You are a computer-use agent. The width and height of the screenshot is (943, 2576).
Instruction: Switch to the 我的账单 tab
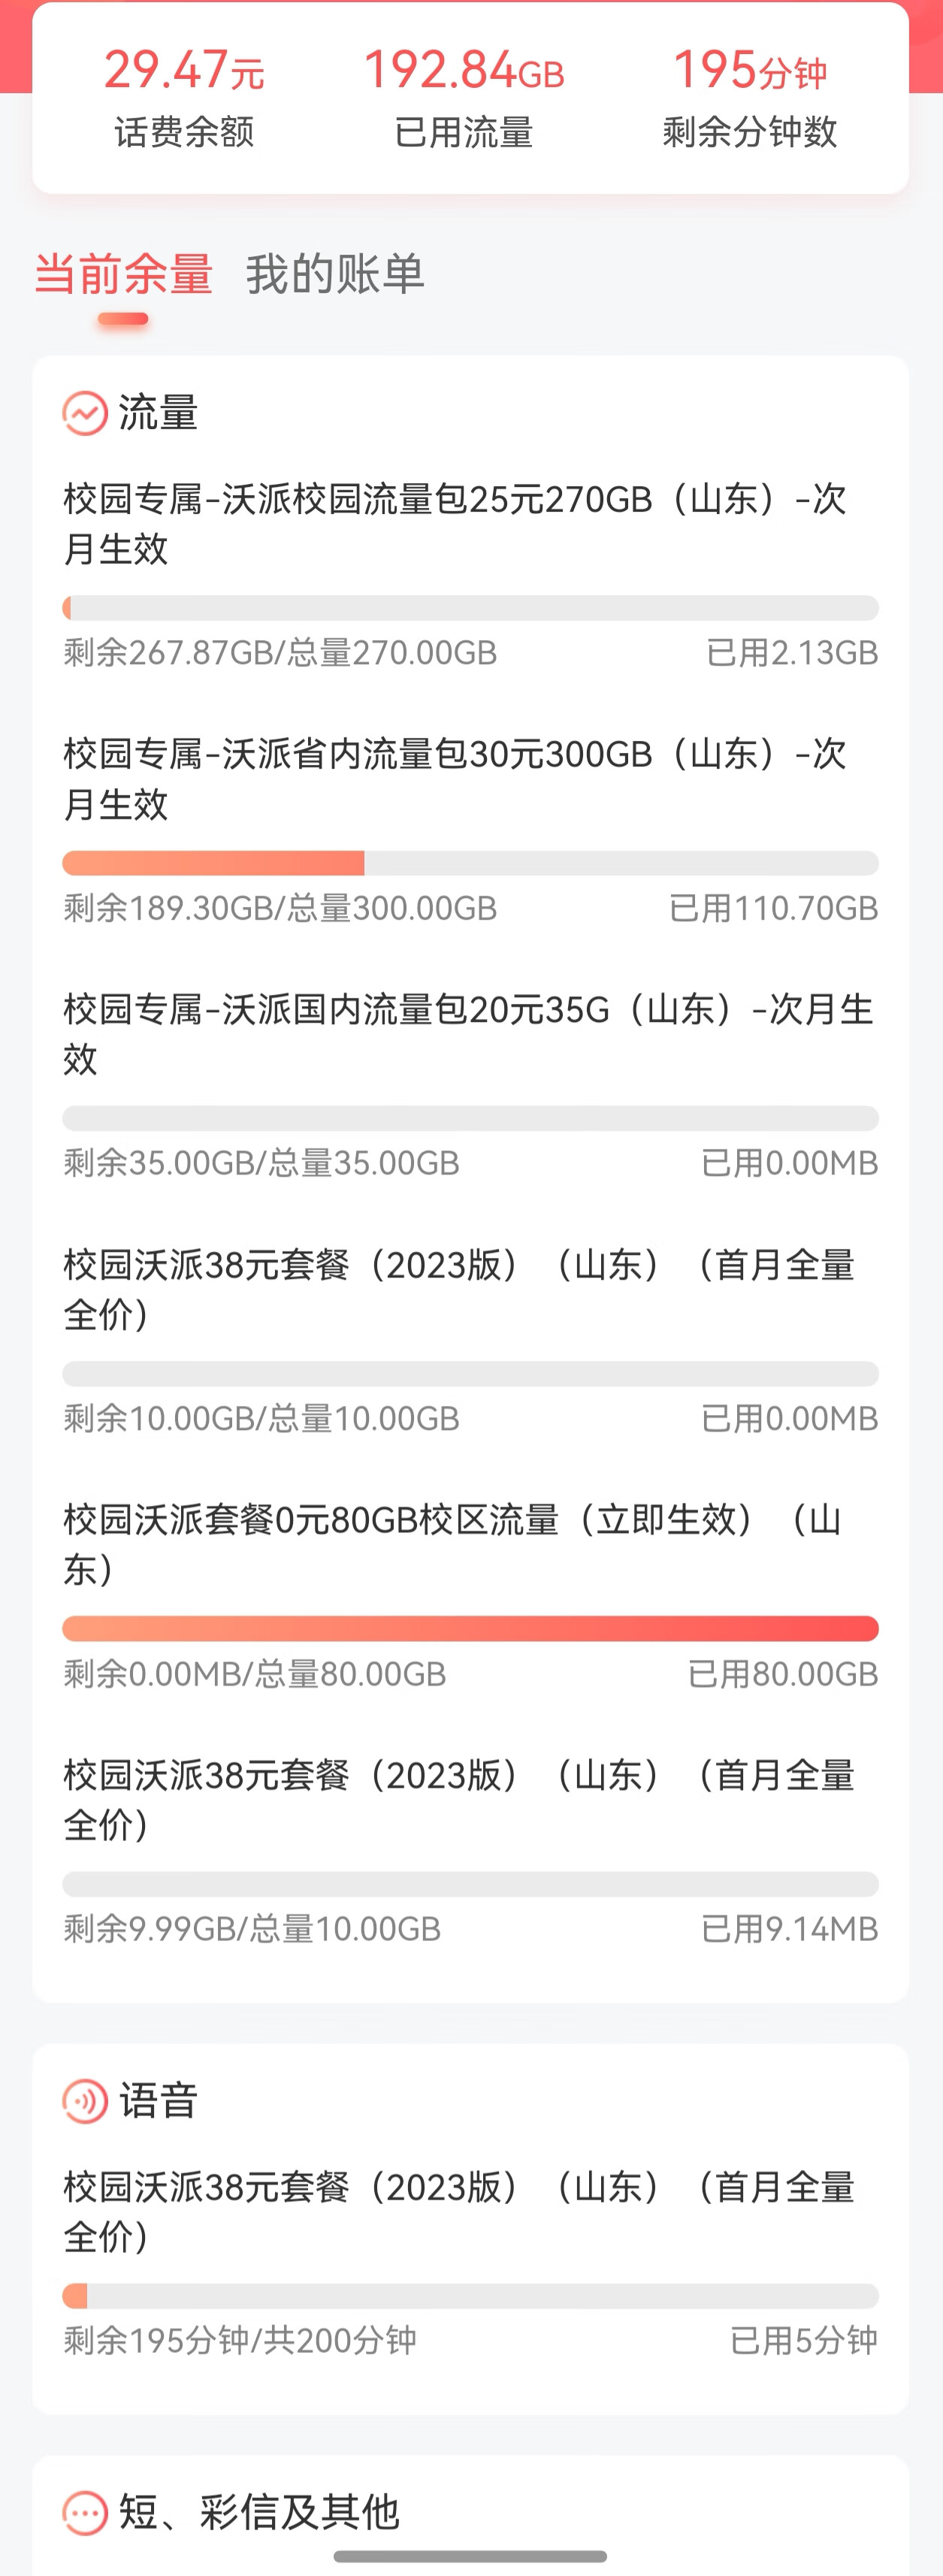[335, 274]
